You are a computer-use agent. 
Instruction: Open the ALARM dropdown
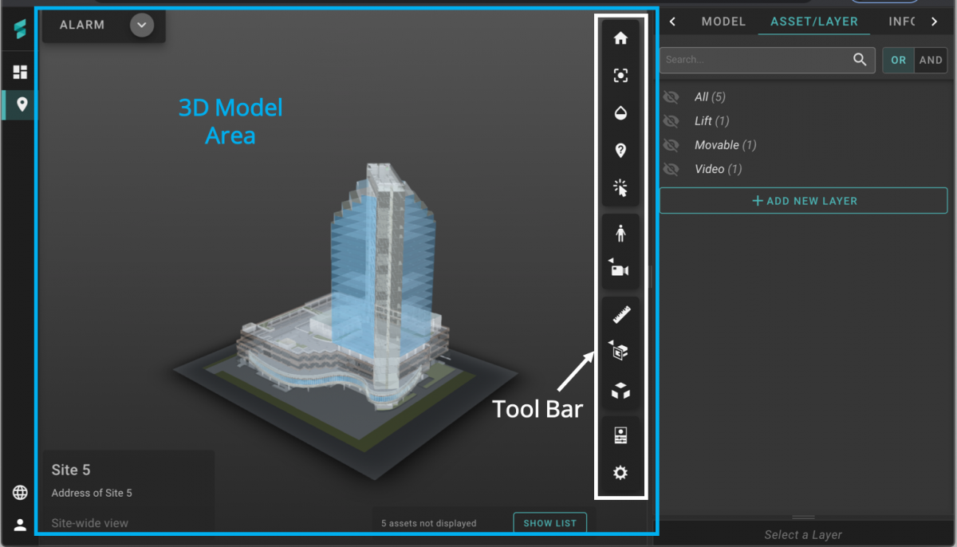pyautogui.click(x=142, y=25)
